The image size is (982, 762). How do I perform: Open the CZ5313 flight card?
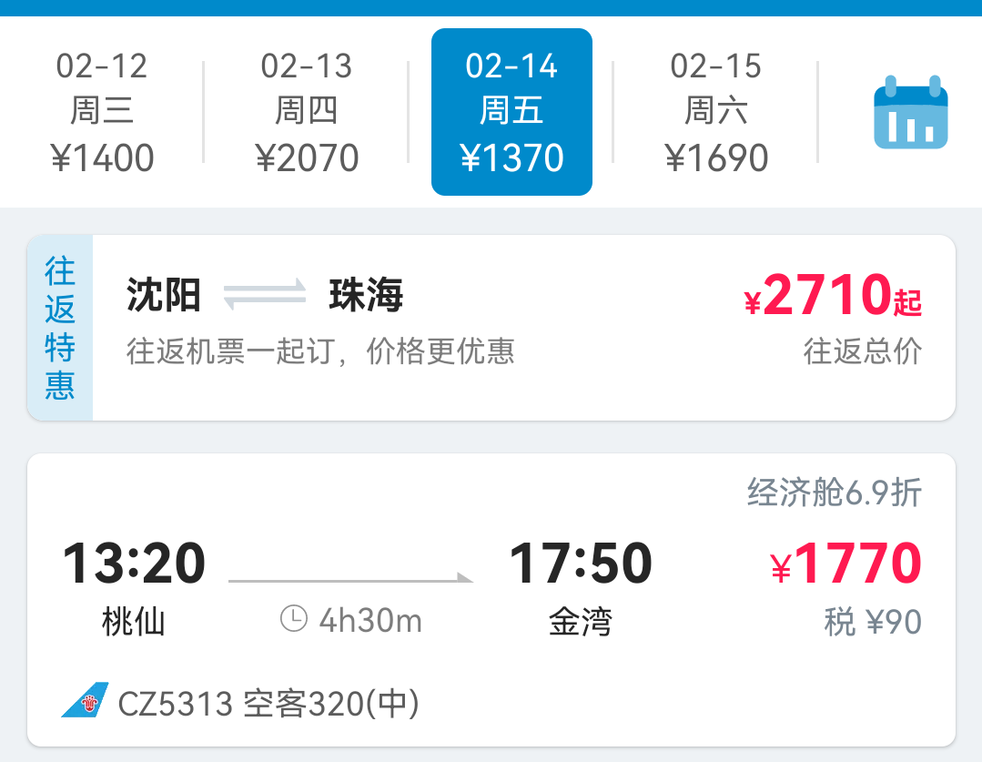click(x=491, y=600)
